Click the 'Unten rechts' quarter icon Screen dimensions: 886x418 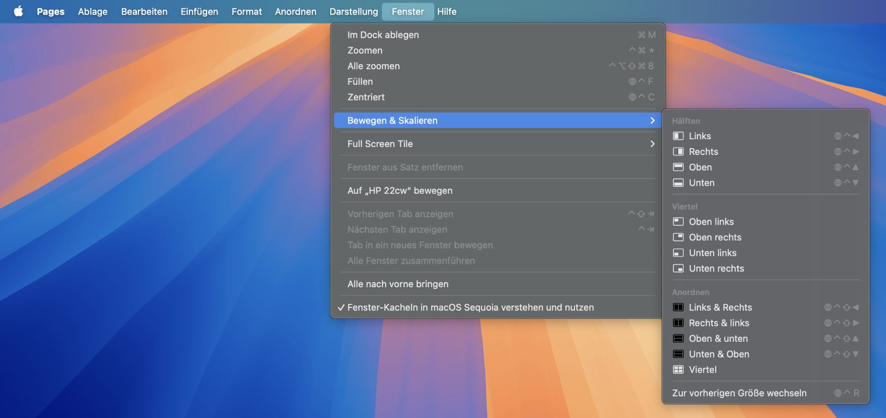coord(678,269)
